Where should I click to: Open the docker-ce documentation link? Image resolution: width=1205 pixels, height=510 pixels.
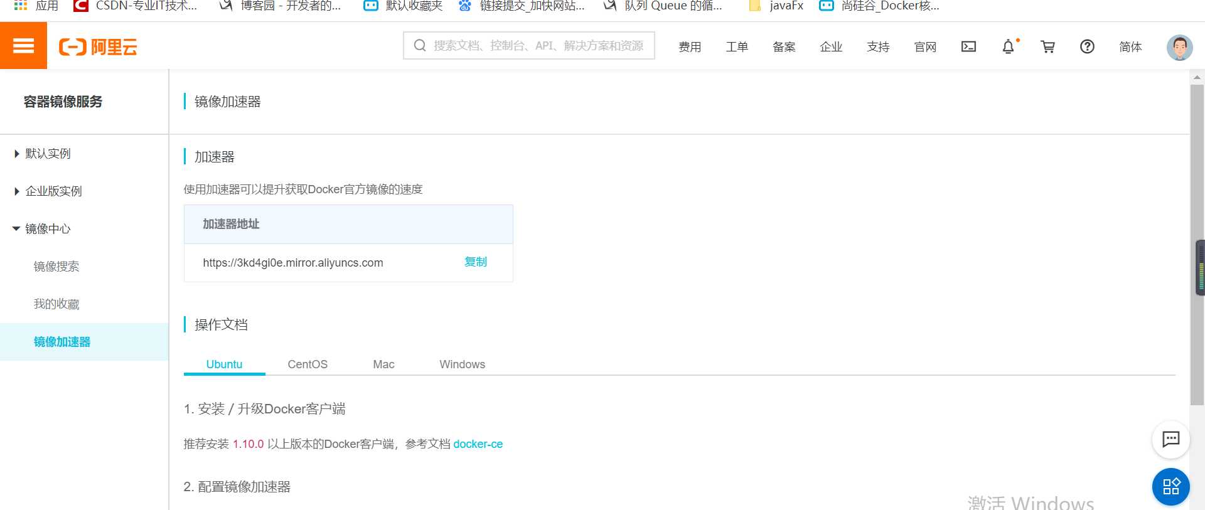[x=478, y=444]
